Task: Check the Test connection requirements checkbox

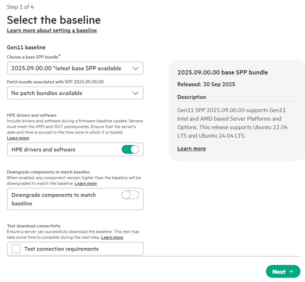Action: tap(16, 249)
